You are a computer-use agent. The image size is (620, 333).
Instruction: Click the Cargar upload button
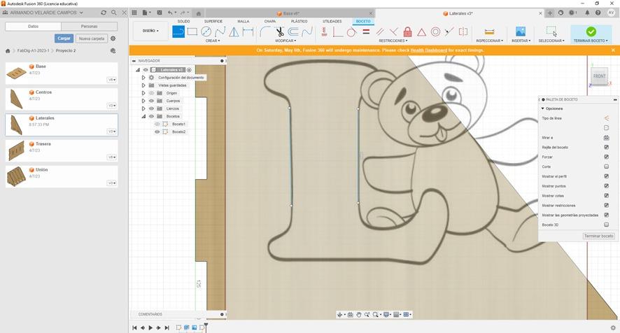(x=64, y=38)
